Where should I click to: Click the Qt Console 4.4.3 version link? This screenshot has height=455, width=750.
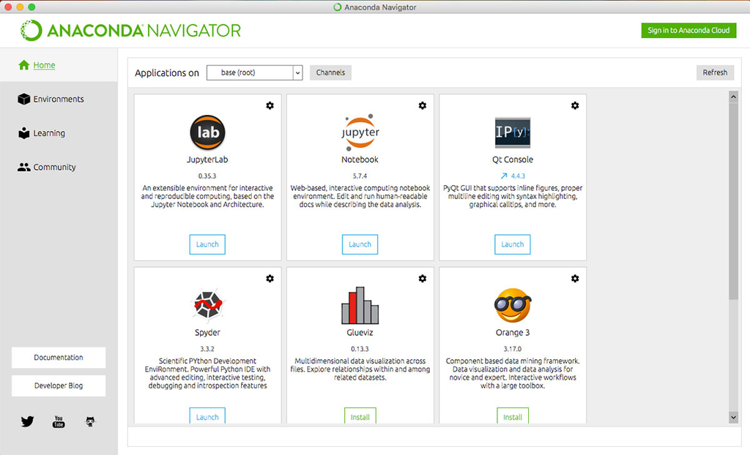[x=518, y=176]
